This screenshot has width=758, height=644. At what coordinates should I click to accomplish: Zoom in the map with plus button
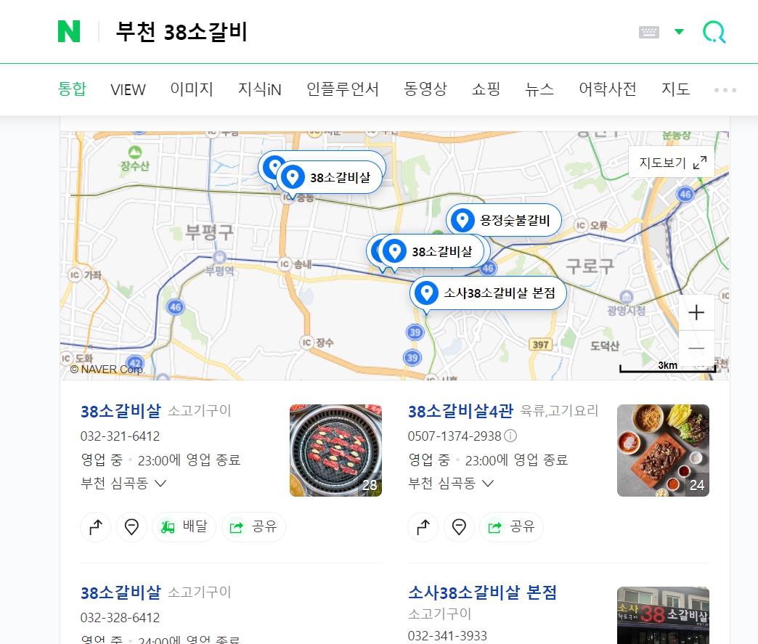[696, 312]
